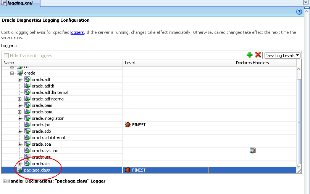Click the oracle logger node icon
The width and height of the screenshot is (310, 194).
pos(19,73)
